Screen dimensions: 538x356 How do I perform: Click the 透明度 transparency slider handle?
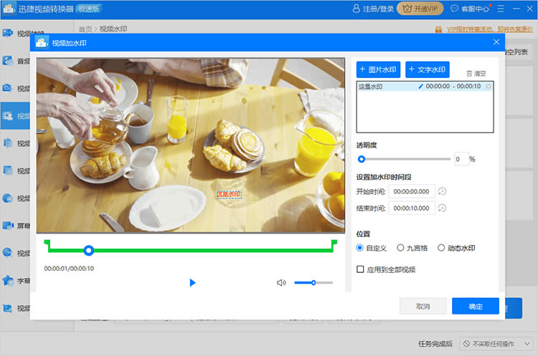[x=362, y=159]
